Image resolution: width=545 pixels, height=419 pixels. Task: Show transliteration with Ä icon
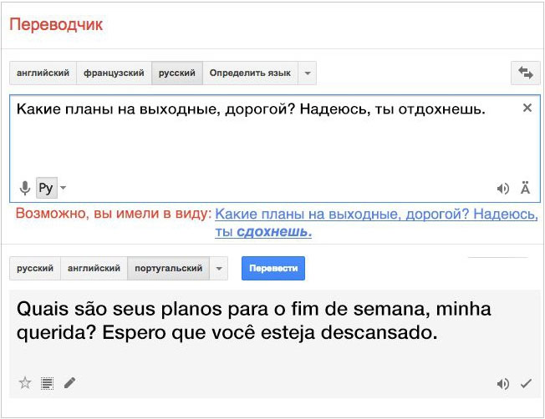pos(525,188)
